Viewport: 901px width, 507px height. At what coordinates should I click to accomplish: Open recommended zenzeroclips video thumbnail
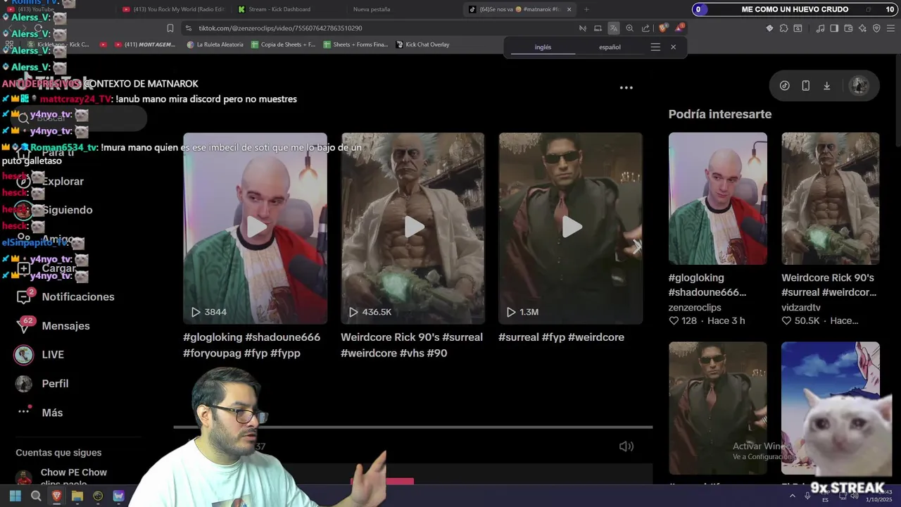(x=717, y=199)
